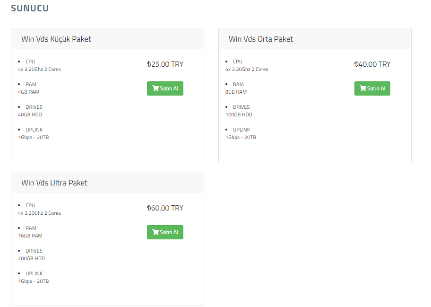Click 4GB RAM in Küçük Paket

point(28,92)
